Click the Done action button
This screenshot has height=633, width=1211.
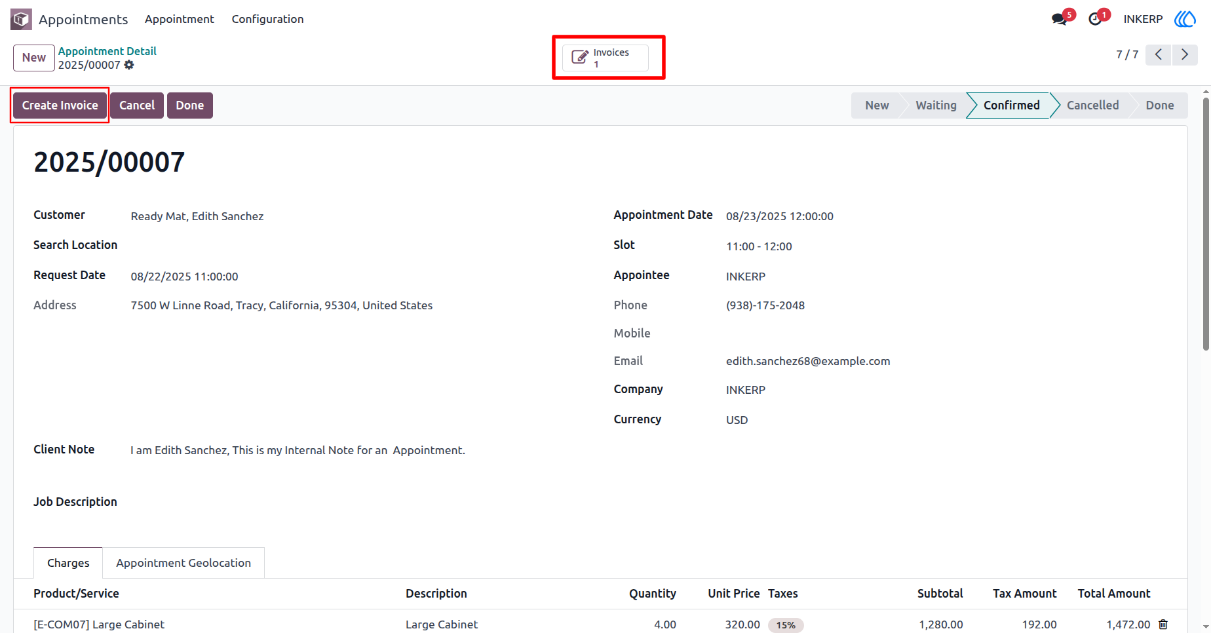(190, 105)
